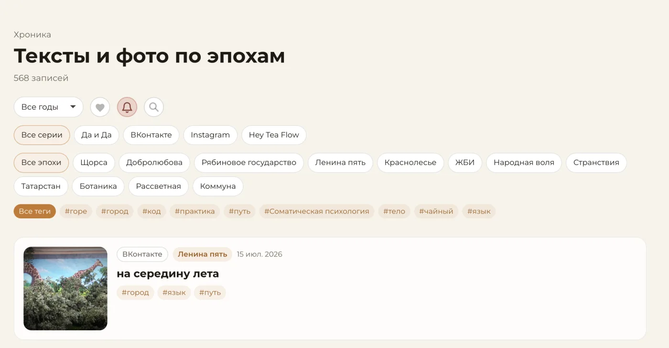Viewport: 669px width, 348px height.
Task: Choose the Ботаника epoch
Action: pos(98,186)
